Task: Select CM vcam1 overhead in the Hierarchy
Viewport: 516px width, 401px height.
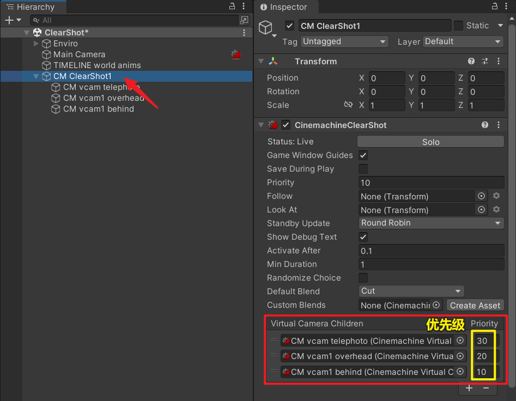Action: [104, 98]
